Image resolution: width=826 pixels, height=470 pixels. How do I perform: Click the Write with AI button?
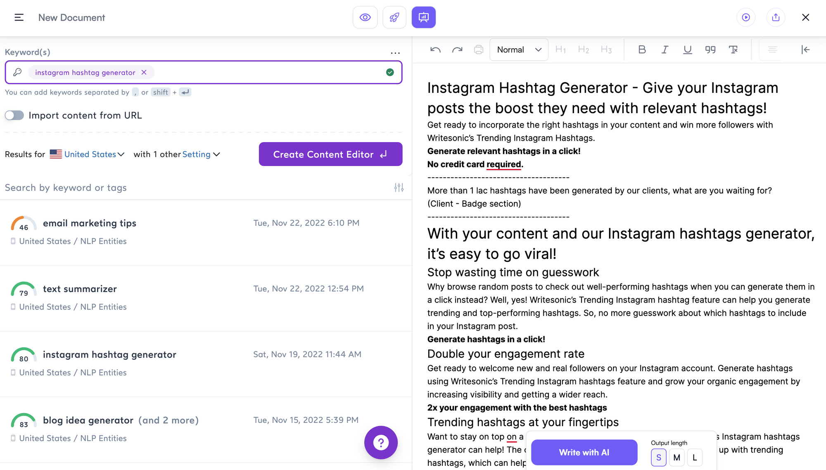(x=584, y=452)
